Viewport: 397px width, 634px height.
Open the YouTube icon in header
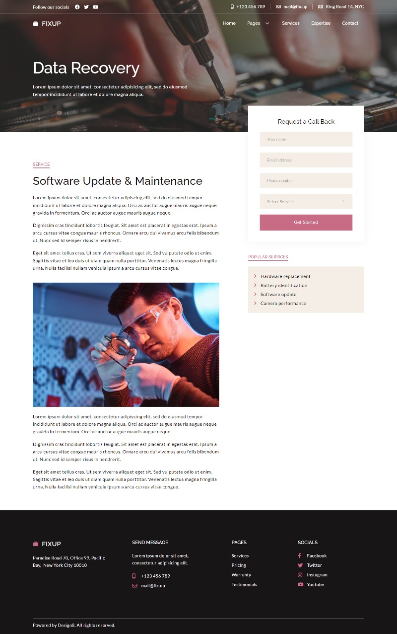click(95, 7)
